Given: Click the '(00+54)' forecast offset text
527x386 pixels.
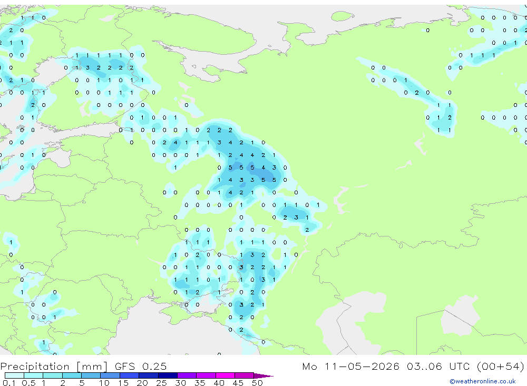Looking at the screenshot, I should coord(501,366).
